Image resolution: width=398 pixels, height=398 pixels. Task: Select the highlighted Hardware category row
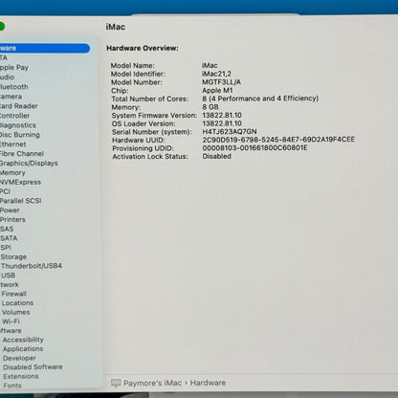(x=45, y=48)
